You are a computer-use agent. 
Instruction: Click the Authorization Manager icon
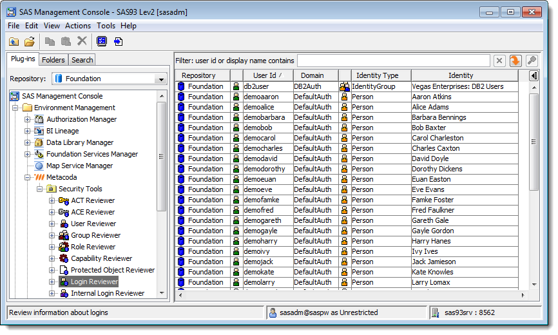pos(39,119)
